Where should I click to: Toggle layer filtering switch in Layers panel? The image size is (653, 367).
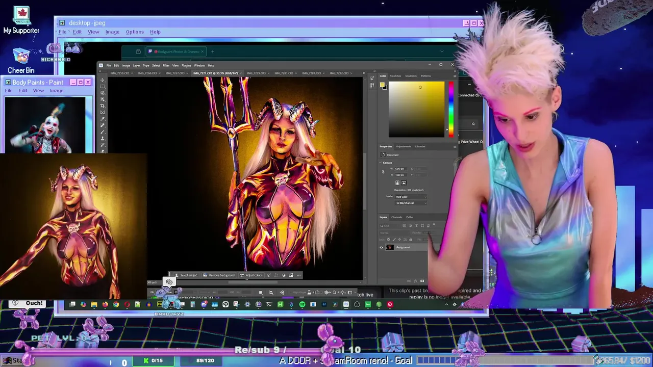point(434,224)
